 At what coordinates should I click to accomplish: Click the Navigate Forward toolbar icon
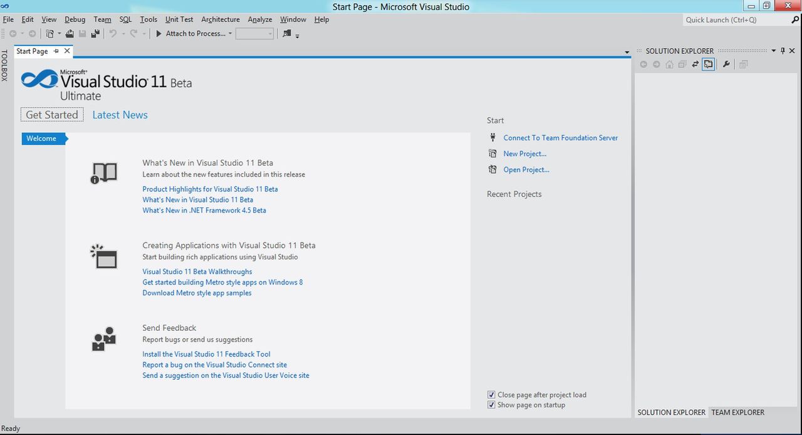33,33
